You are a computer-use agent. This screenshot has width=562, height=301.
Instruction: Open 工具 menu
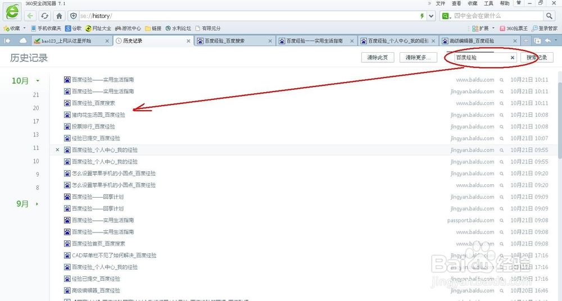click(488, 3)
